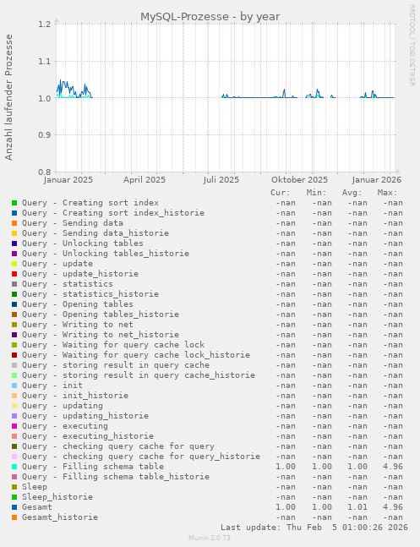420x547 pixels.
Task: Click the Max: column header
Action: tap(388, 193)
